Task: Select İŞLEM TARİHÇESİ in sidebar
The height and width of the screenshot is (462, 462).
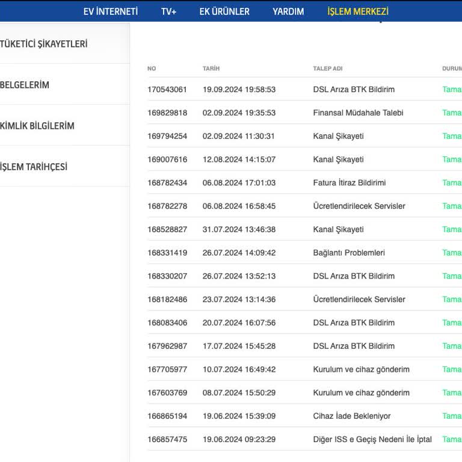Action: click(34, 167)
